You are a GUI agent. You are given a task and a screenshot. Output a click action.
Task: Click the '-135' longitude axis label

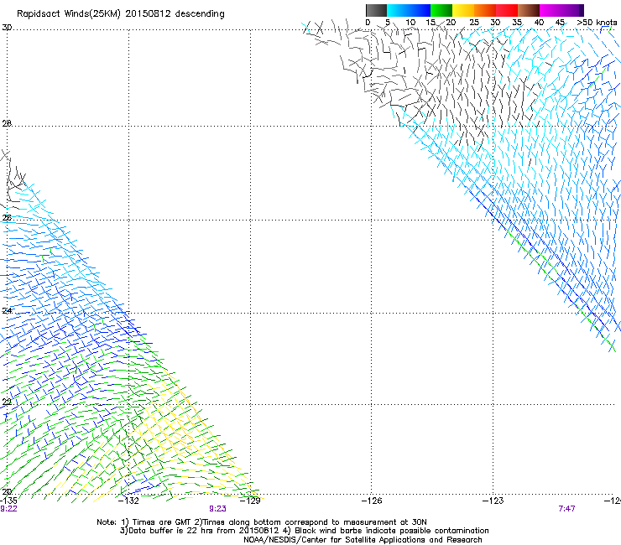tap(8, 501)
